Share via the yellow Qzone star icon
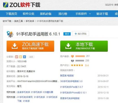Viewport: 118px width, 103px height. pyautogui.click(x=20, y=57)
